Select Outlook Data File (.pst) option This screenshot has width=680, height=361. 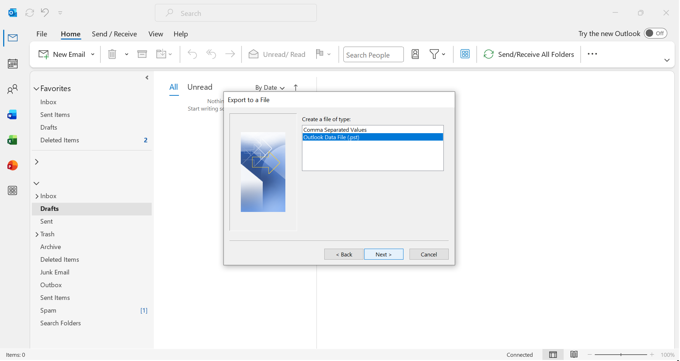point(373,137)
